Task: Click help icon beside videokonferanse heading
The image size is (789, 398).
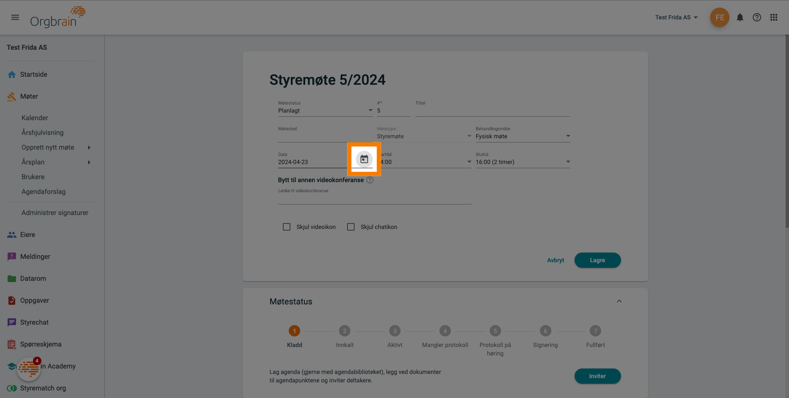Action: coord(370,180)
